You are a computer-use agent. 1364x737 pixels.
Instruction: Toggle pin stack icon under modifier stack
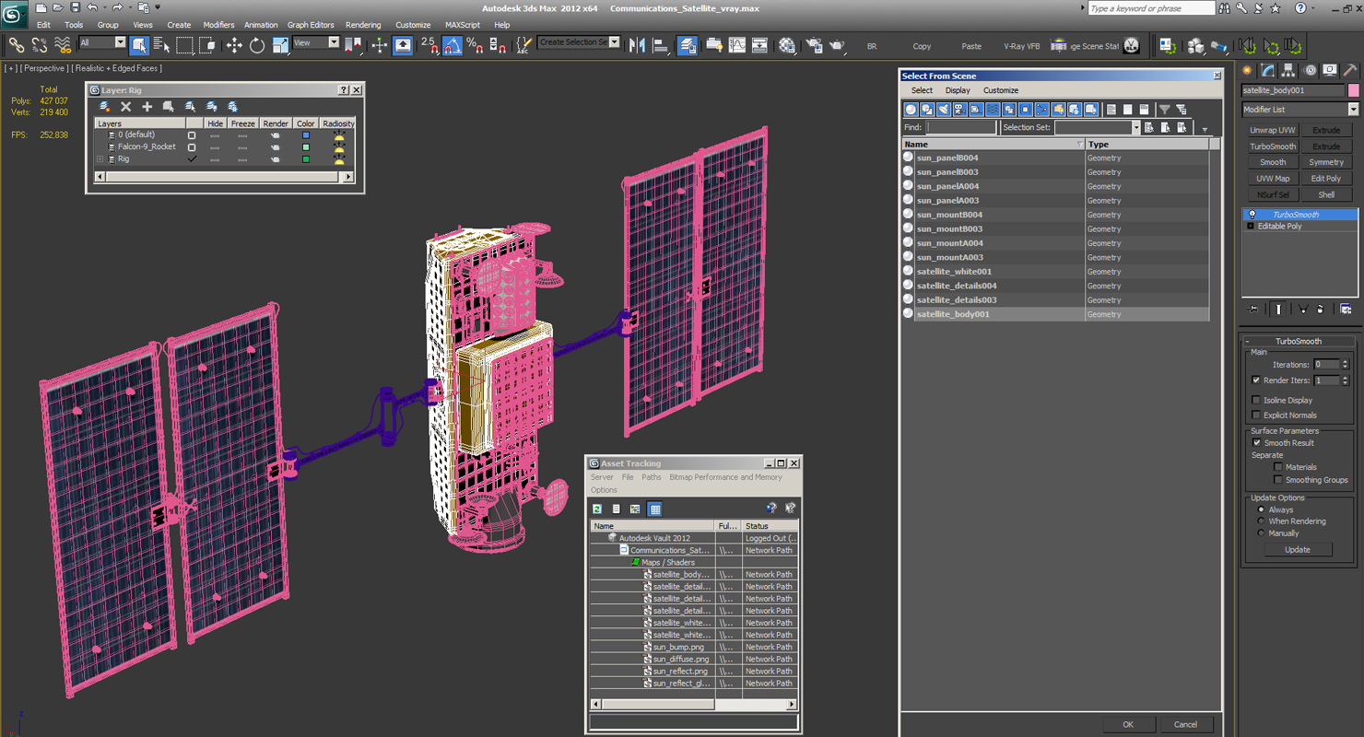1253,310
